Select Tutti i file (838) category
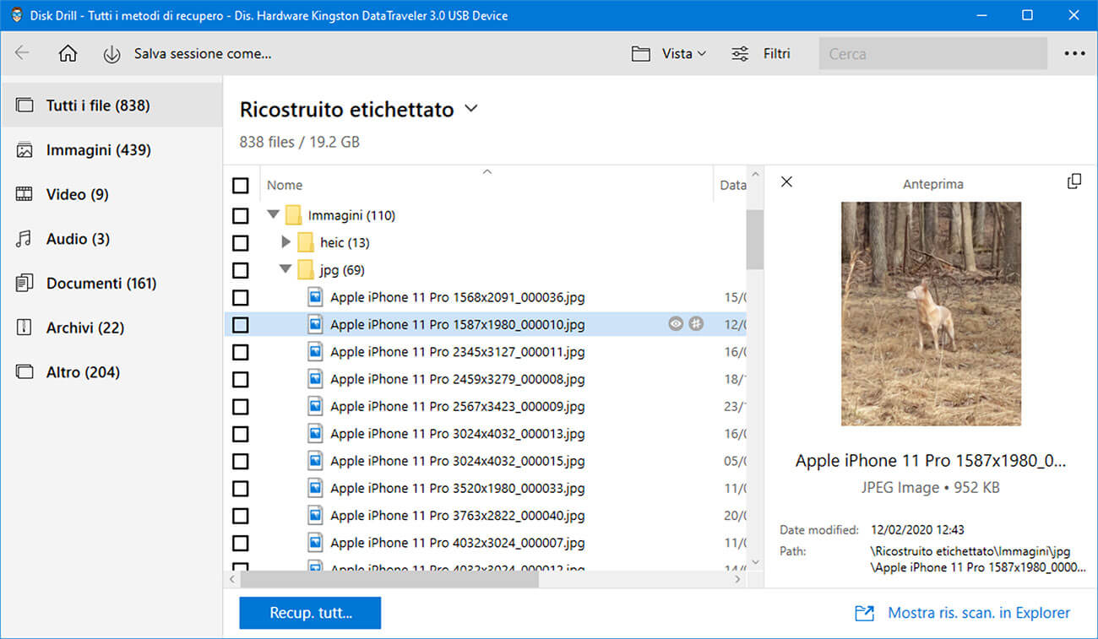The image size is (1098, 639). point(111,106)
